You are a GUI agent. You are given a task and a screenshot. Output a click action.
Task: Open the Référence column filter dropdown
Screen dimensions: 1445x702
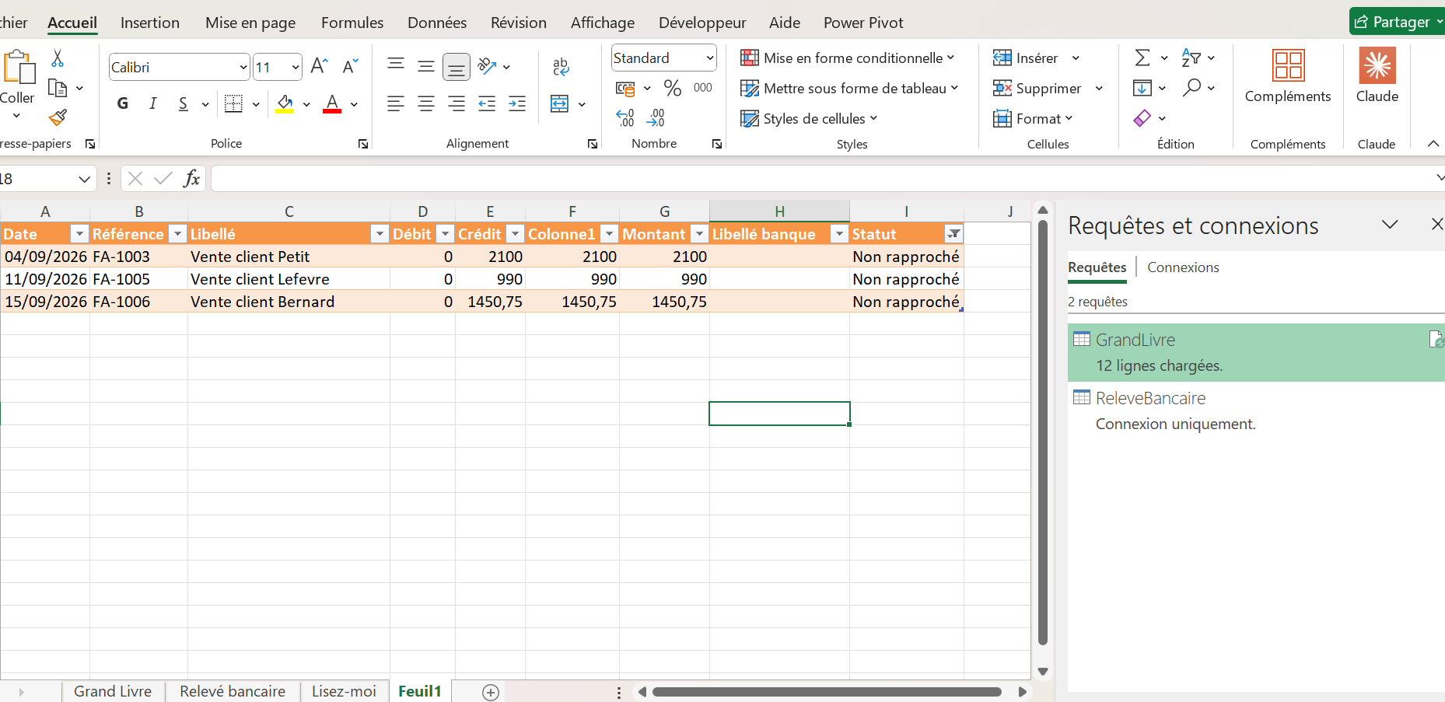[x=178, y=234]
